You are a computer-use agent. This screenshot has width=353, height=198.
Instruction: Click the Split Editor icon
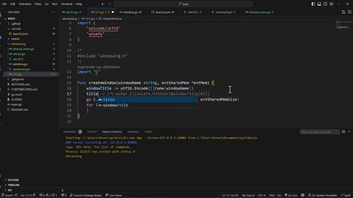(349, 12)
